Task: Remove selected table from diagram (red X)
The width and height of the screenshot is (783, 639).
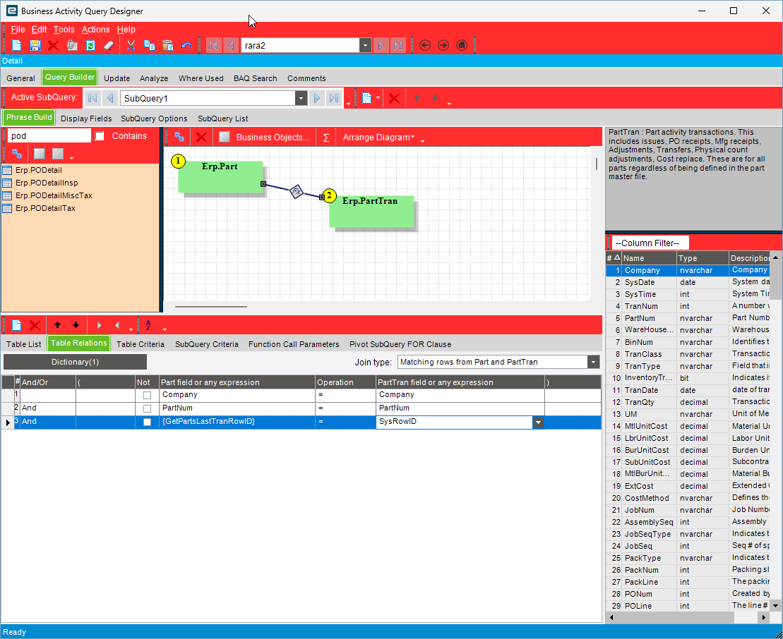Action: click(201, 137)
